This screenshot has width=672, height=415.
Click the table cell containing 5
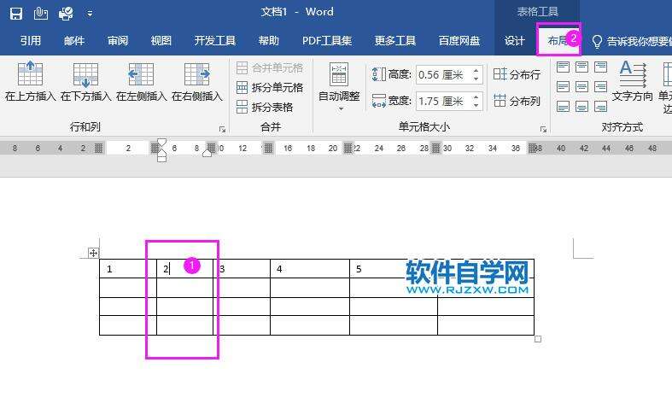click(394, 269)
